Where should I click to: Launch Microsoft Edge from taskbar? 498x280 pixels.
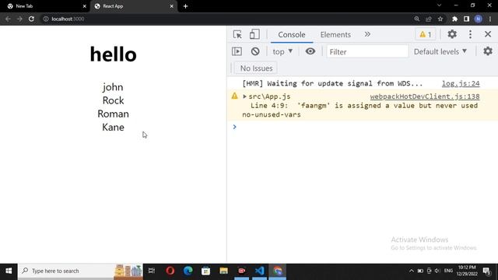[x=188, y=271]
